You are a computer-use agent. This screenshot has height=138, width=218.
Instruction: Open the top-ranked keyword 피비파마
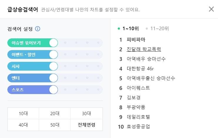pyautogui.click(x=136, y=40)
